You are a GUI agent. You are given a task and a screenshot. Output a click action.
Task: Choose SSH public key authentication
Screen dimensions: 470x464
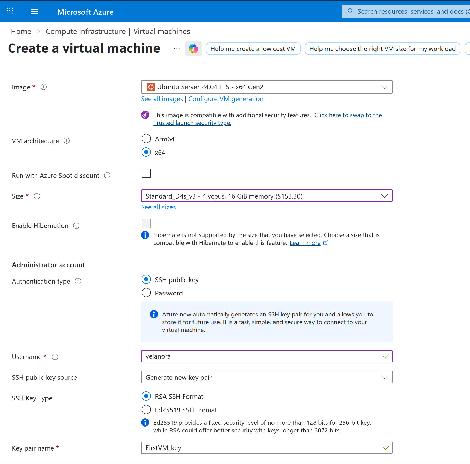tap(146, 279)
